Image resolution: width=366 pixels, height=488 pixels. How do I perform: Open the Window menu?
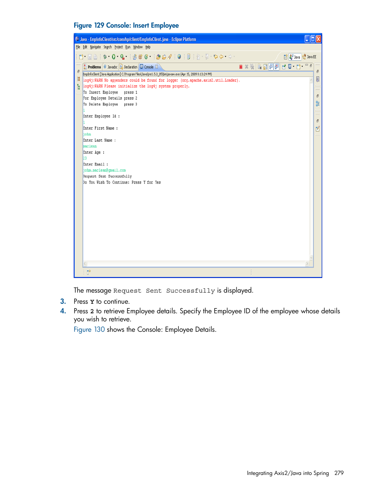[x=138, y=47]
